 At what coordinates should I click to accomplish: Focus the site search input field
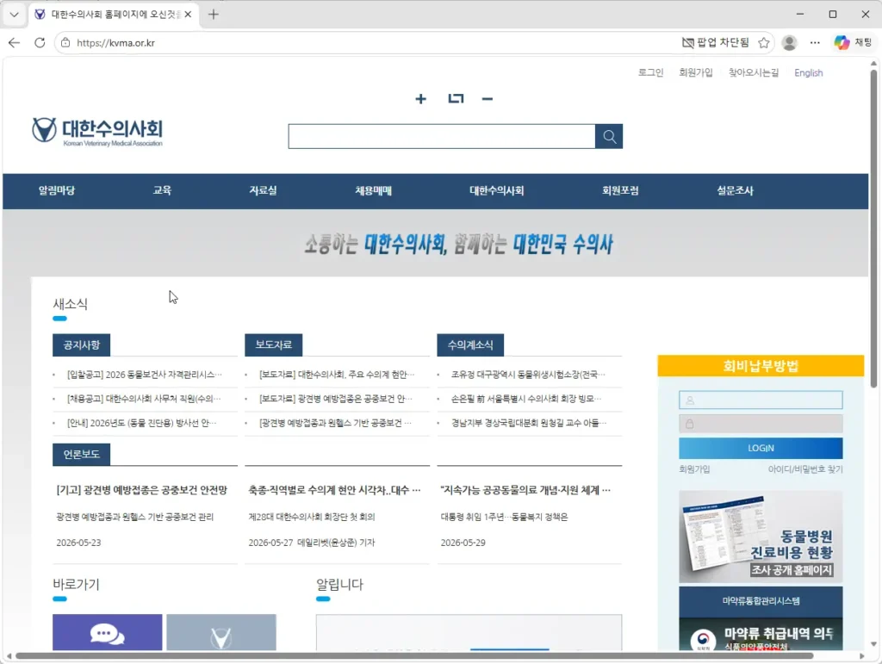[442, 136]
